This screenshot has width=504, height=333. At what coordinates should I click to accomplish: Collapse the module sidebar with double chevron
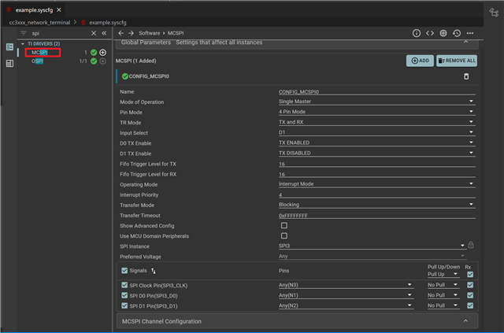click(x=103, y=33)
